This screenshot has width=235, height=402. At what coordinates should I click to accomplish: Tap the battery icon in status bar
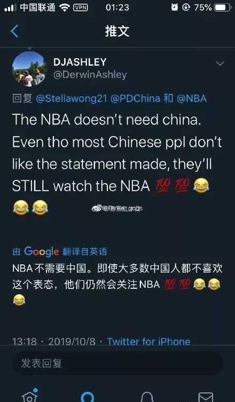223,7
